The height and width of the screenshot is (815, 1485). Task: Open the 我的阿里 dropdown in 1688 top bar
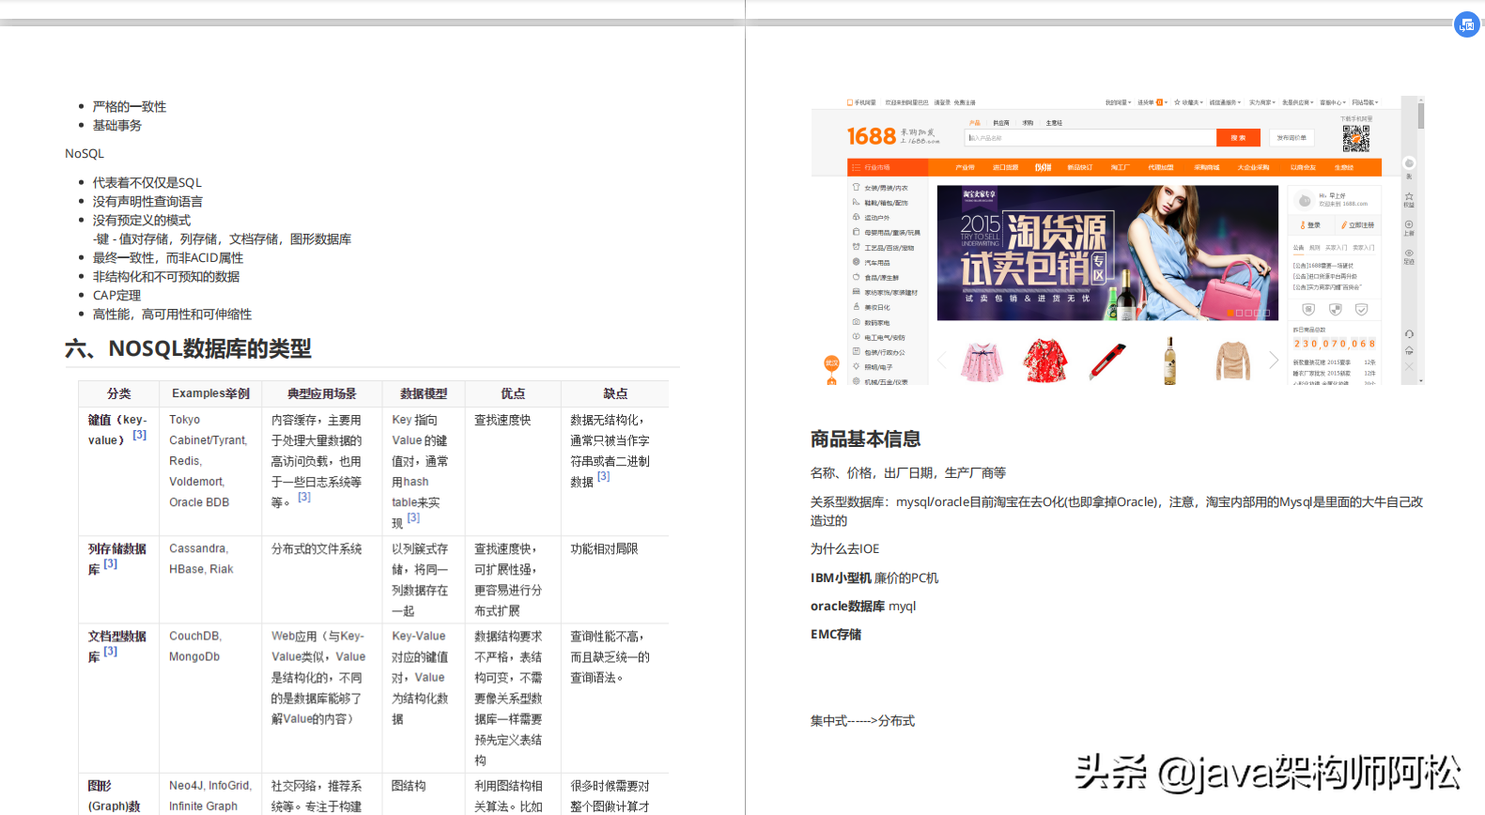1118,102
